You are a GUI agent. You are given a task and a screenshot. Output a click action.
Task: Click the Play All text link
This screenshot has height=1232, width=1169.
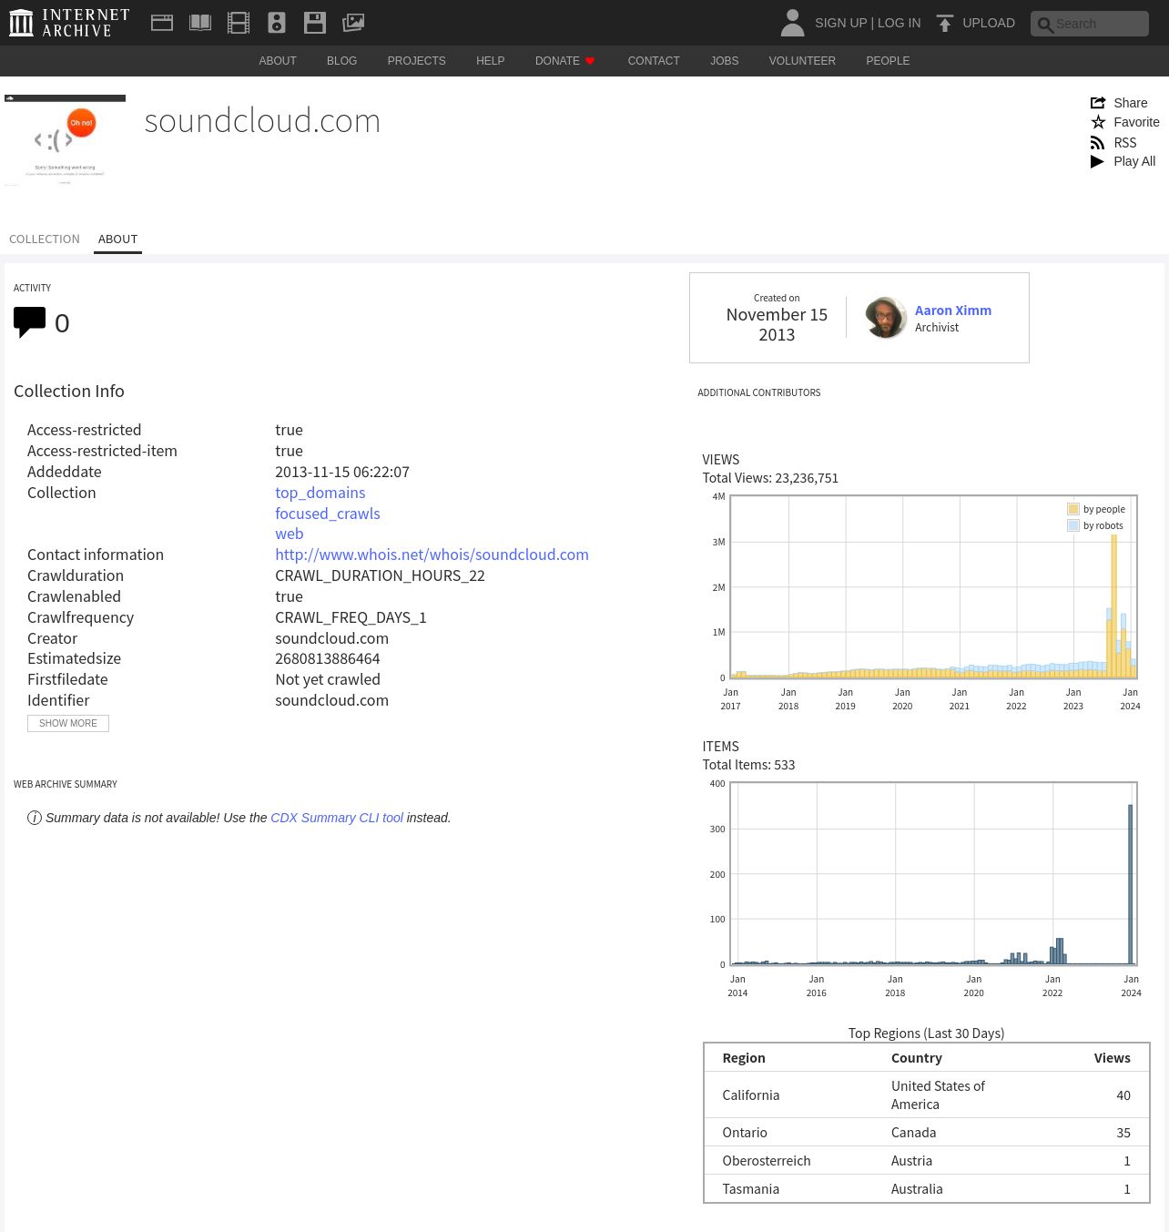pyautogui.click(x=1134, y=161)
